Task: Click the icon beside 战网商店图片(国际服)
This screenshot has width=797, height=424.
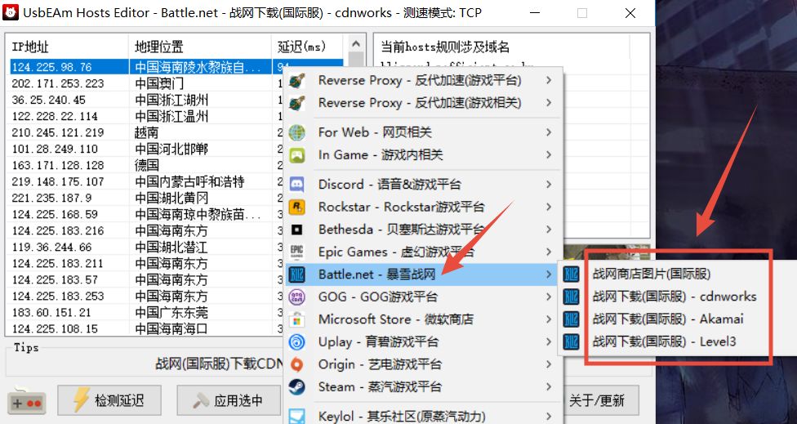Action: click(x=572, y=274)
